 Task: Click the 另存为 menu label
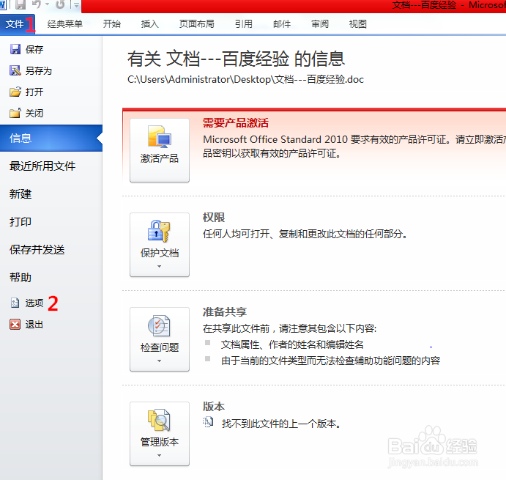(38, 71)
